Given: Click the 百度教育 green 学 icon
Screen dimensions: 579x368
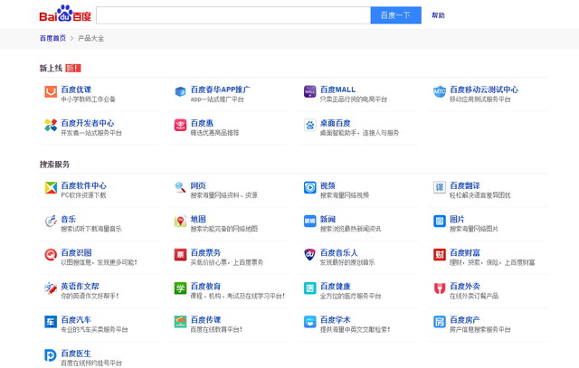Looking at the screenshot, I should pos(180,288).
